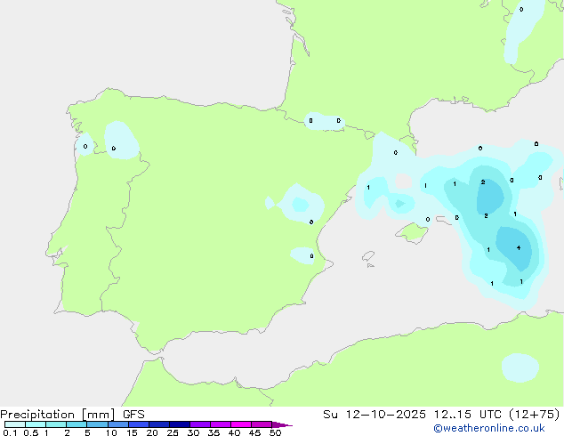Image resolution: width=564 pixels, height=436 pixels.
Task: Click the 40–45 mm magenta legend box
Action: coord(241,424)
